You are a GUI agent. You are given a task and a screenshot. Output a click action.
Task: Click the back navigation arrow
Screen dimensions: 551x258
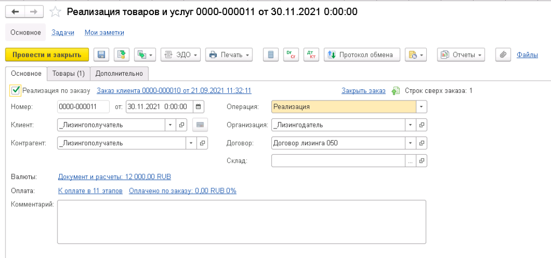point(15,11)
